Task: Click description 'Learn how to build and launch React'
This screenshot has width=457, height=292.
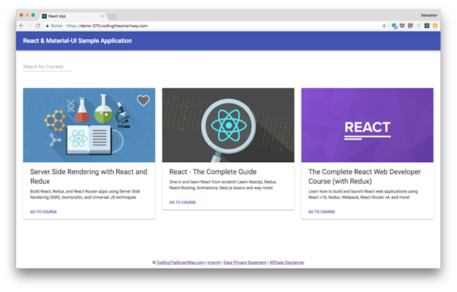Action: [363, 194]
